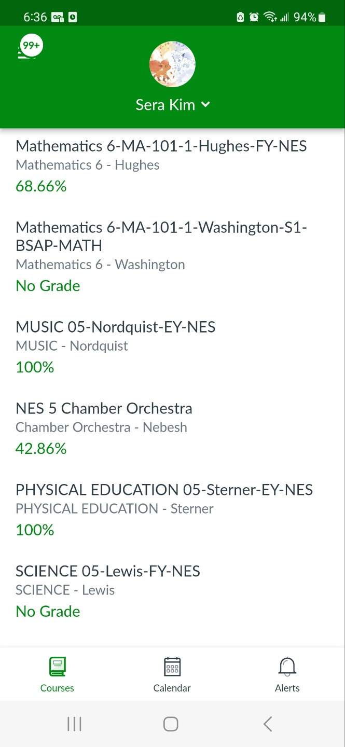Open SCIENCE 05-Lewis-FY-NES course
345x747 pixels.
pyautogui.click(x=108, y=572)
